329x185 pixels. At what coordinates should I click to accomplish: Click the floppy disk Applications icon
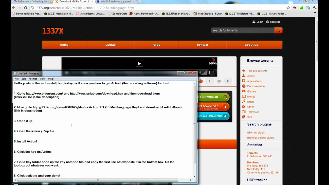243,81
